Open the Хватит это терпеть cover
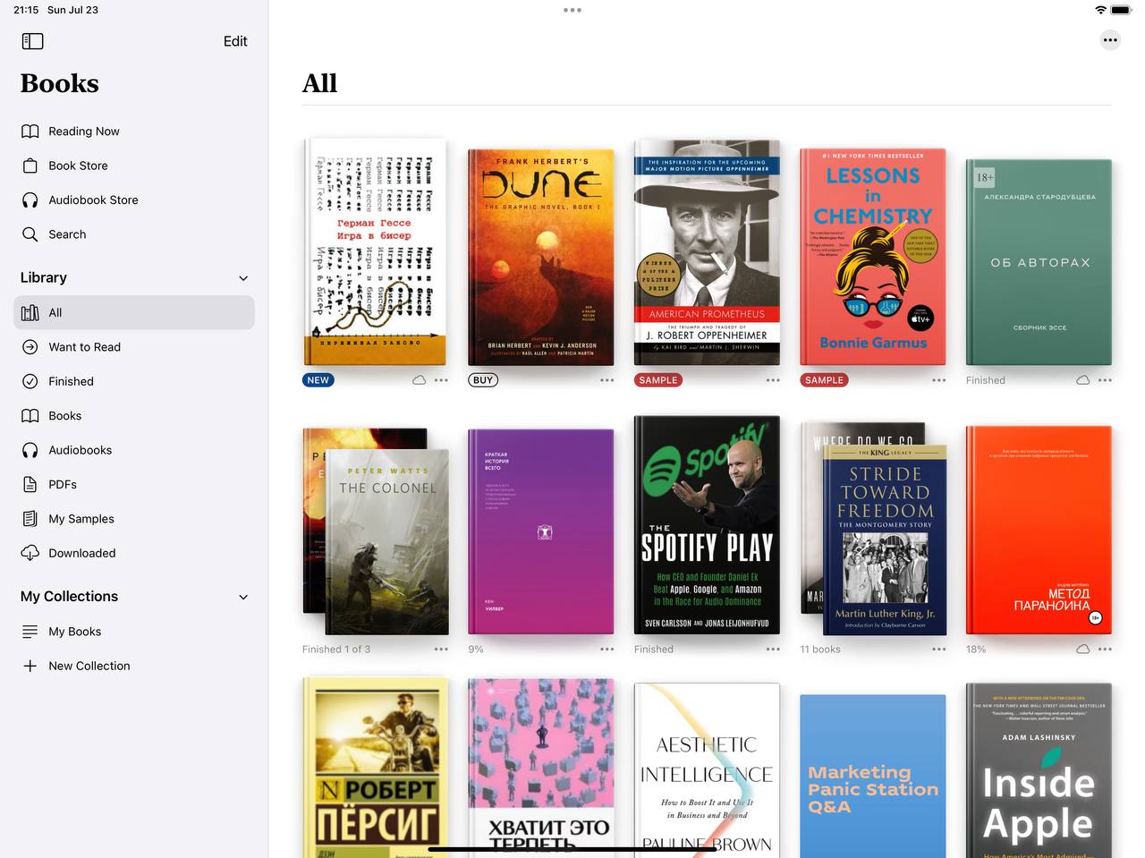This screenshot has width=1145, height=858. (541, 768)
